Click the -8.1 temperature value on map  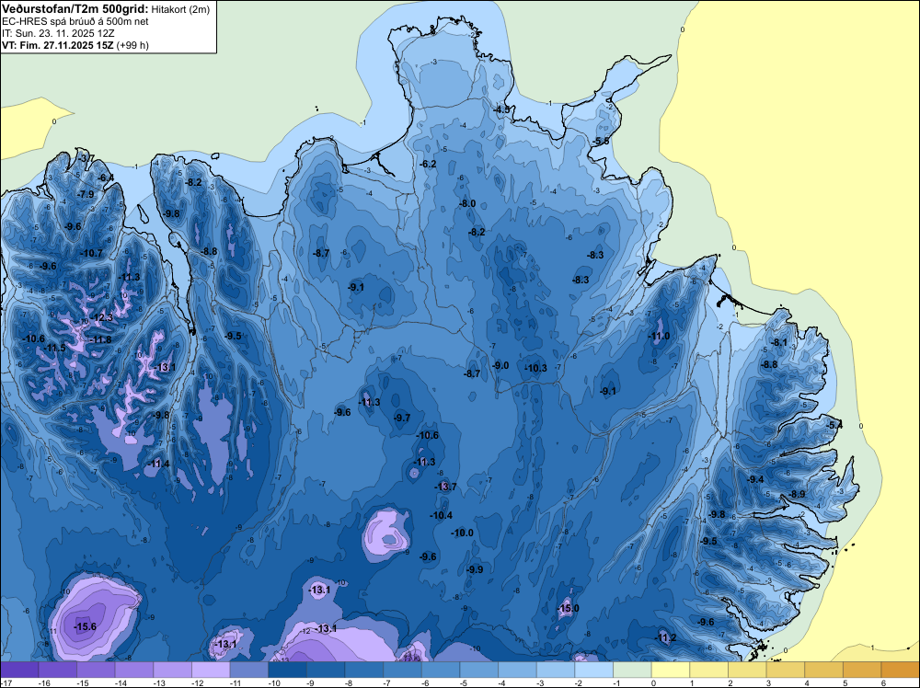click(x=779, y=342)
